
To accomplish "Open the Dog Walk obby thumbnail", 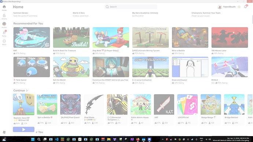I will click(111, 37).
